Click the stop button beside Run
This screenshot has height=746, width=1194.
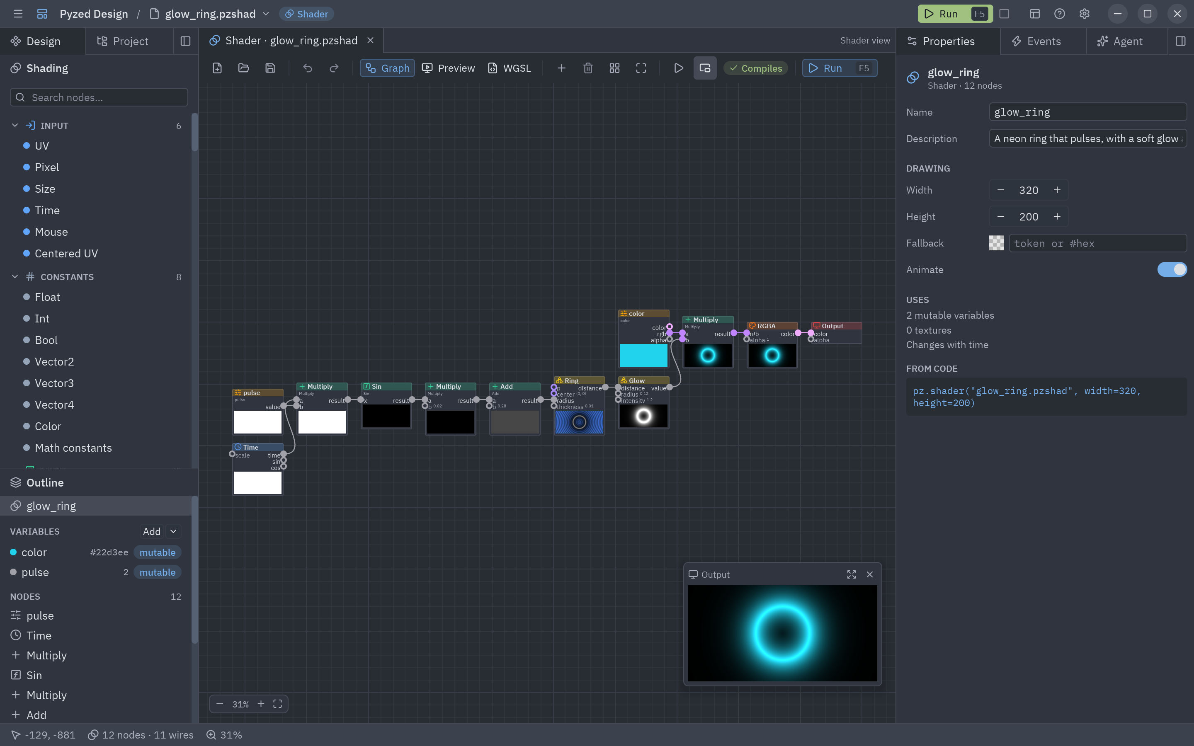pos(1005,14)
